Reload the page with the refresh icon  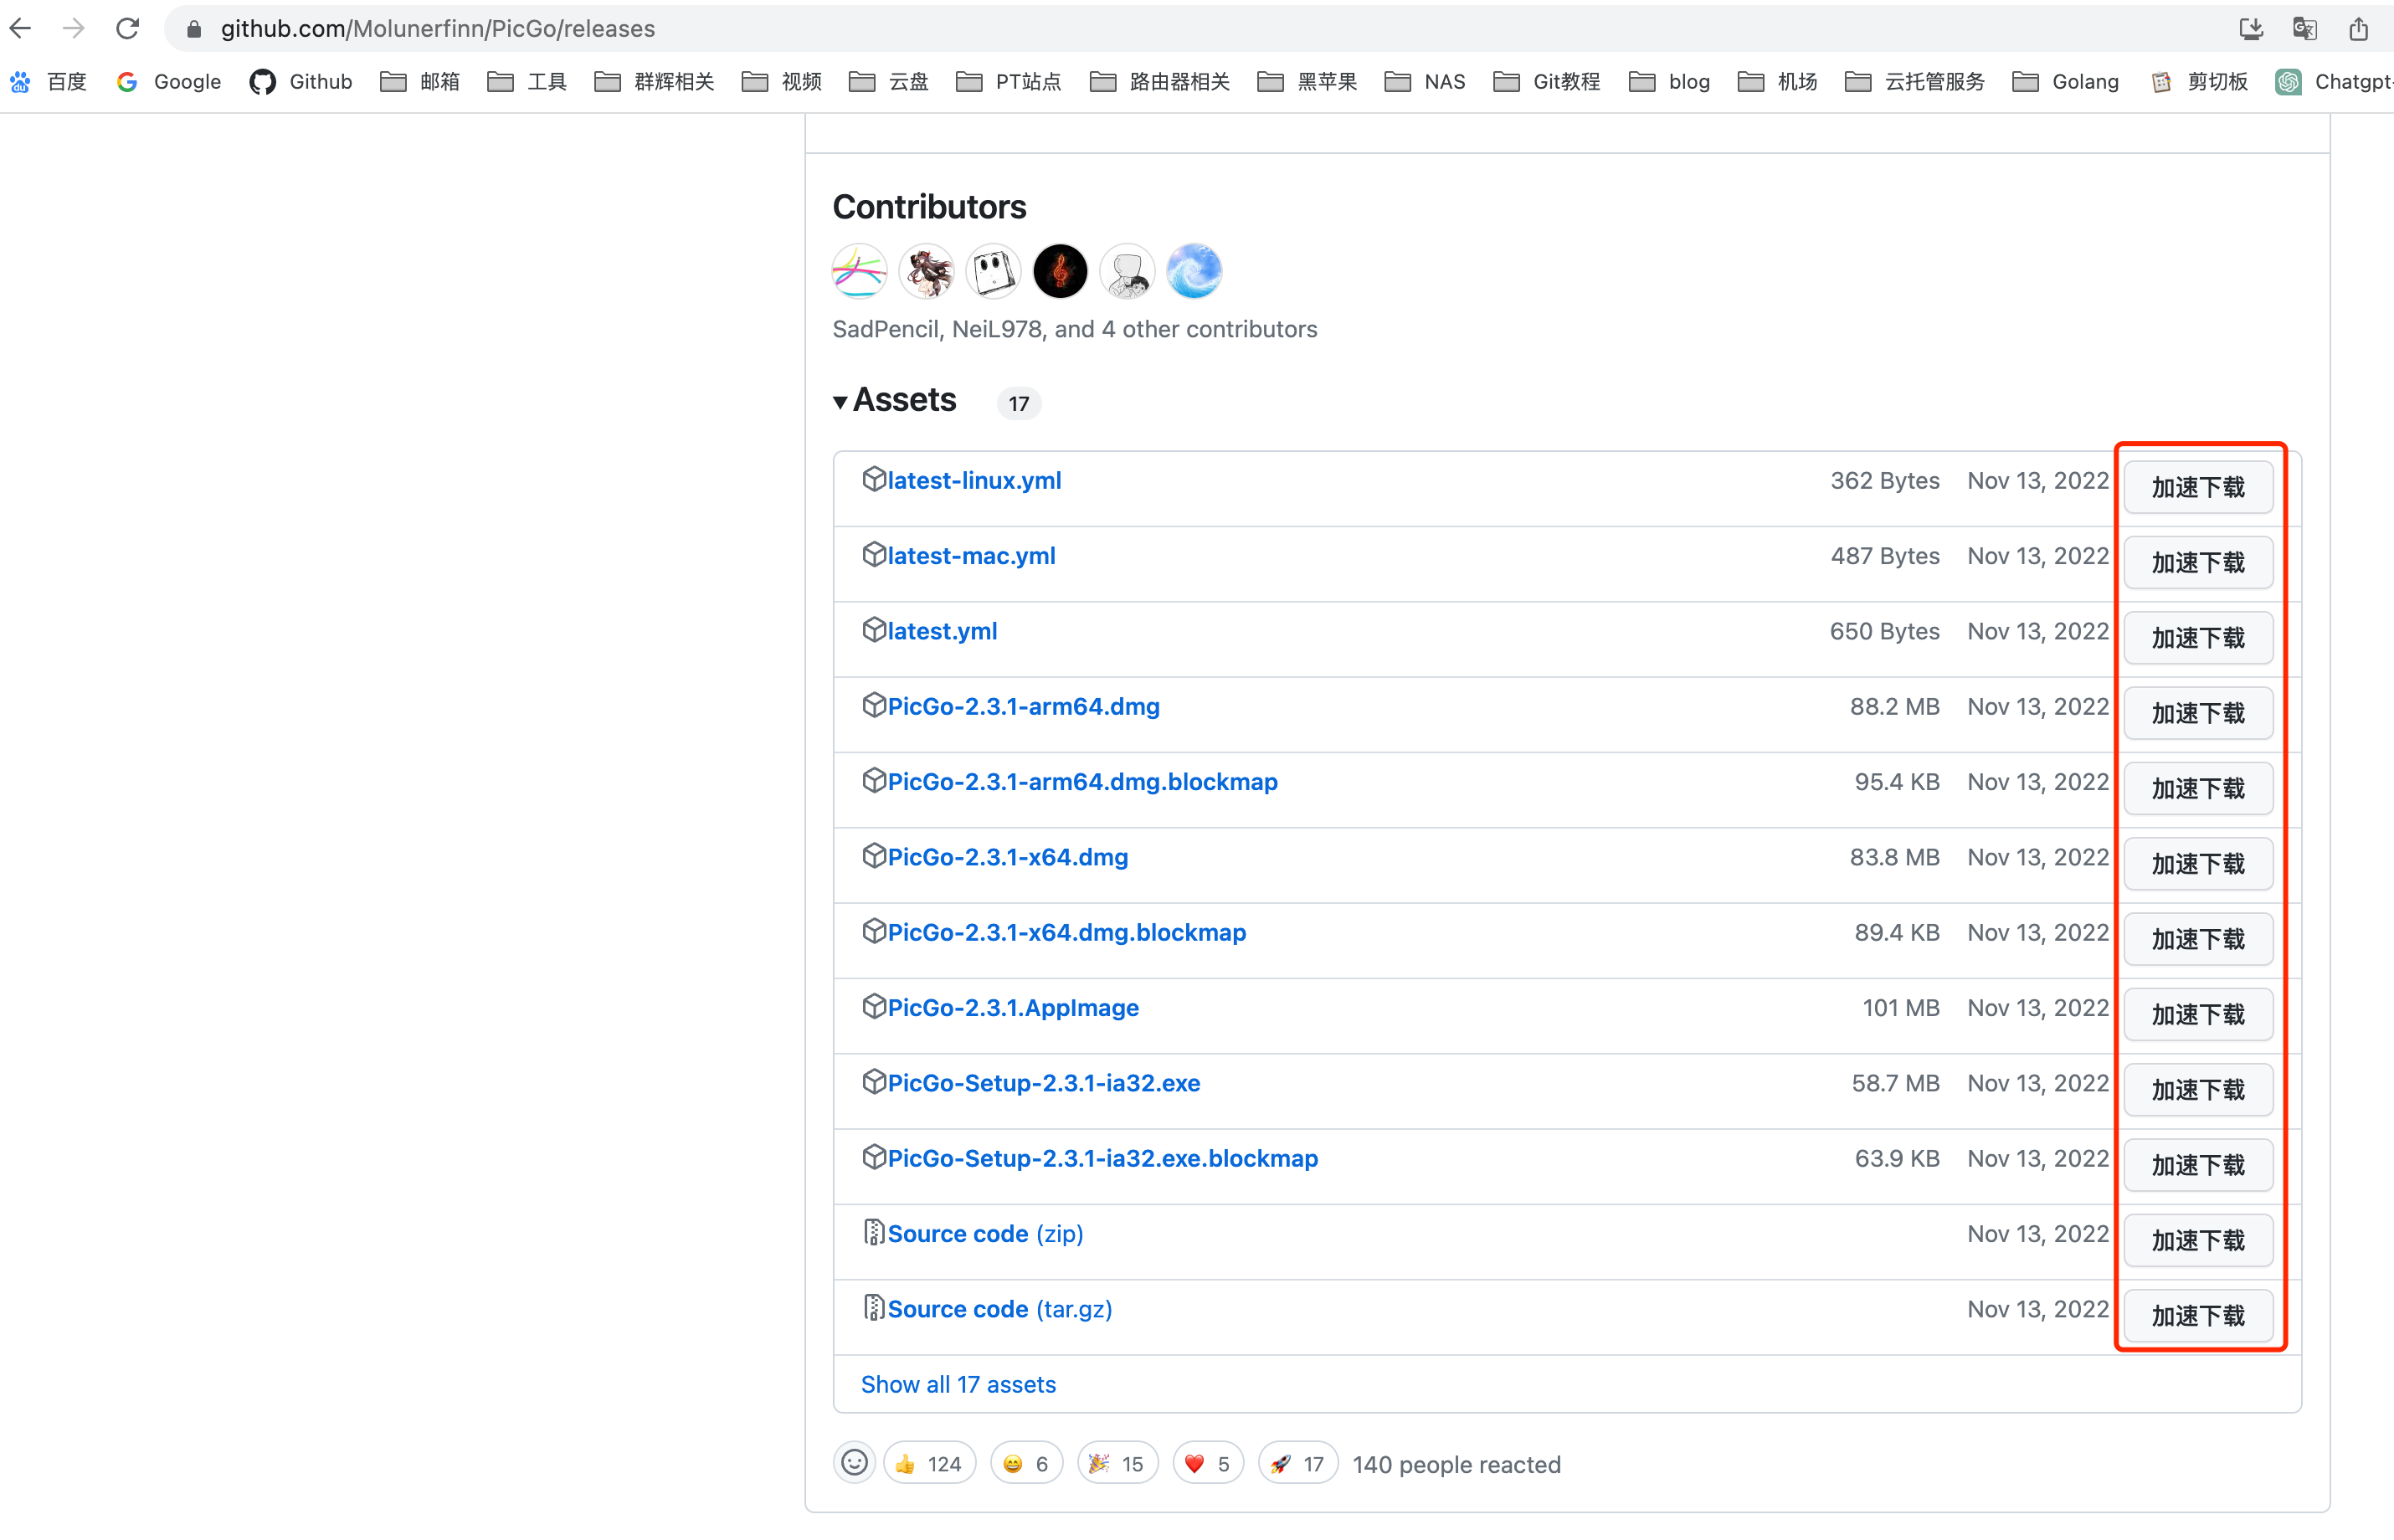click(127, 28)
